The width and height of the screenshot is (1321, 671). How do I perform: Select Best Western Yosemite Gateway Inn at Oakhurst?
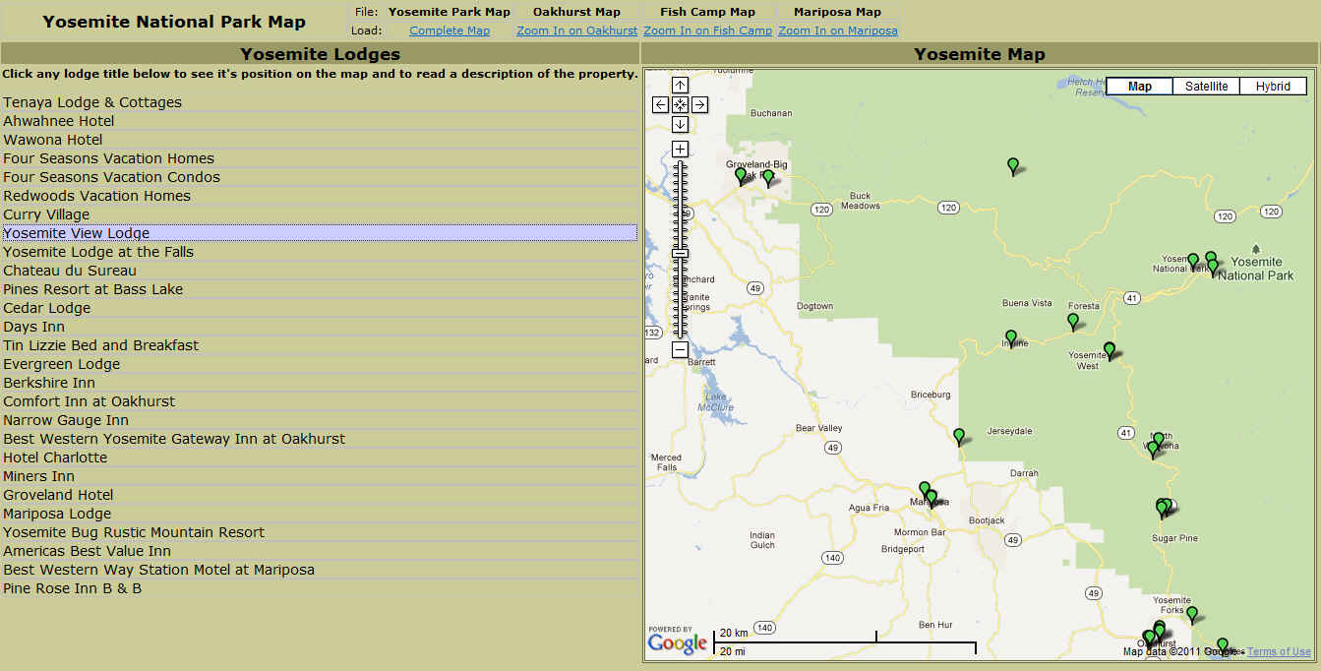pyautogui.click(x=320, y=439)
